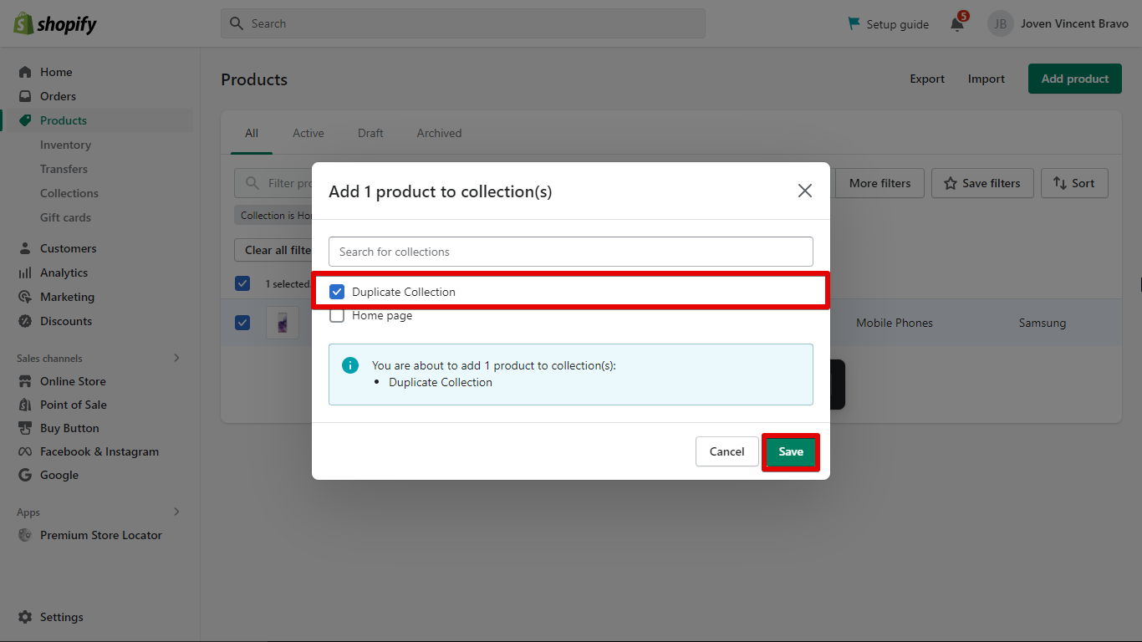Select the Point of Sale channel
Image resolution: width=1142 pixels, height=642 pixels.
71,405
